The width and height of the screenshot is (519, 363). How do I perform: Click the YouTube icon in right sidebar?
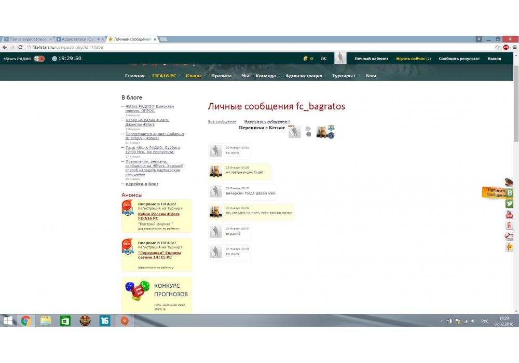click(510, 215)
